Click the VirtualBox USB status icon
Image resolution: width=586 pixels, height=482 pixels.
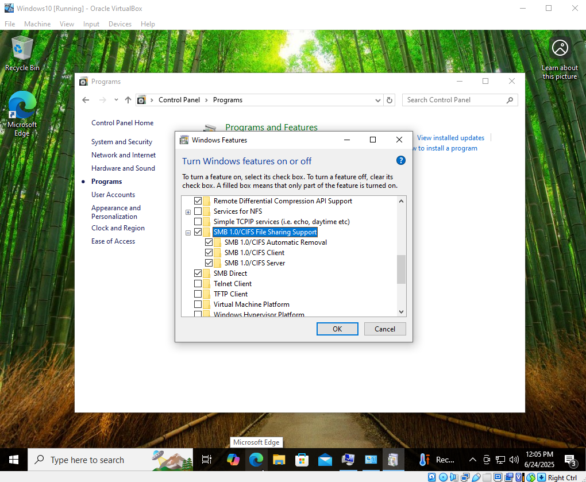tap(476, 477)
